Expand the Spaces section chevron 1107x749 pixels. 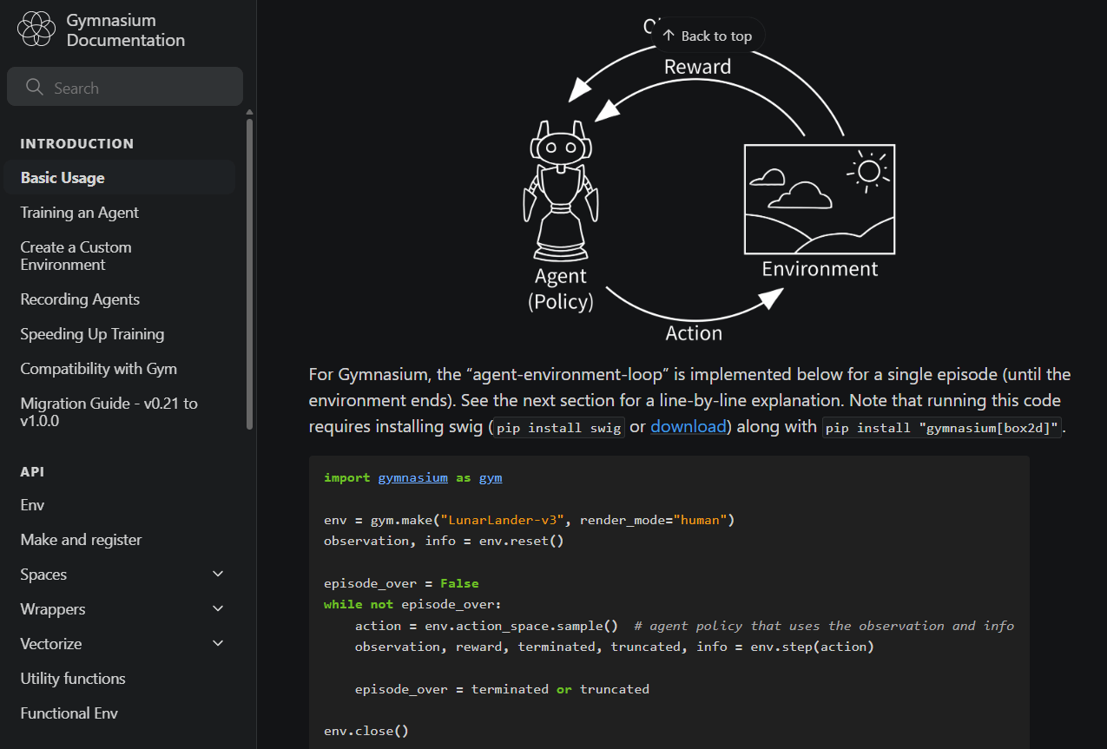click(x=218, y=575)
